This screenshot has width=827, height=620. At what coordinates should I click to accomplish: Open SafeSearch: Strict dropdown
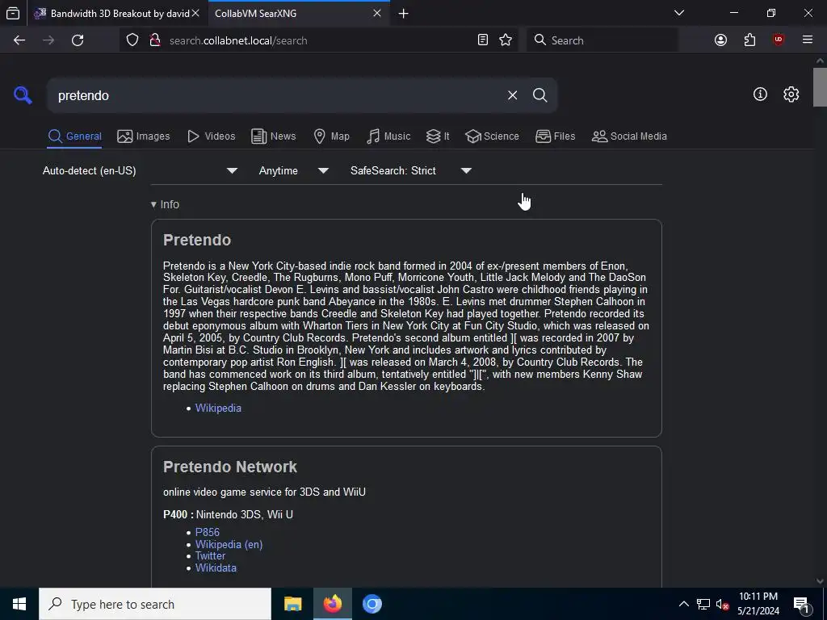410,171
